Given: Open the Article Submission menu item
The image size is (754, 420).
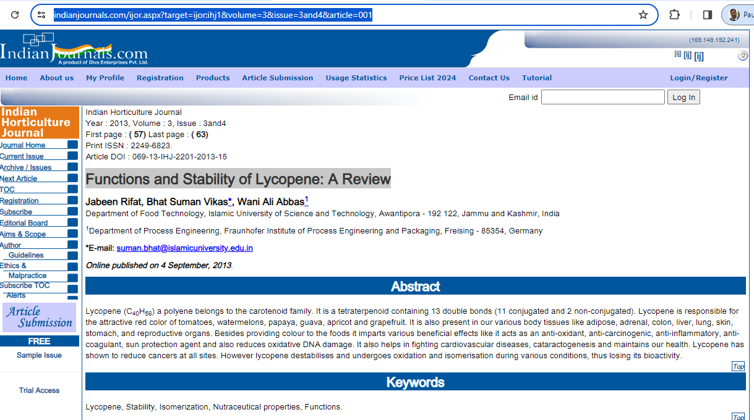Looking at the screenshot, I should point(277,78).
